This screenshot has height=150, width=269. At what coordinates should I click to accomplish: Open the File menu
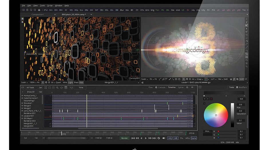click(23, 6)
